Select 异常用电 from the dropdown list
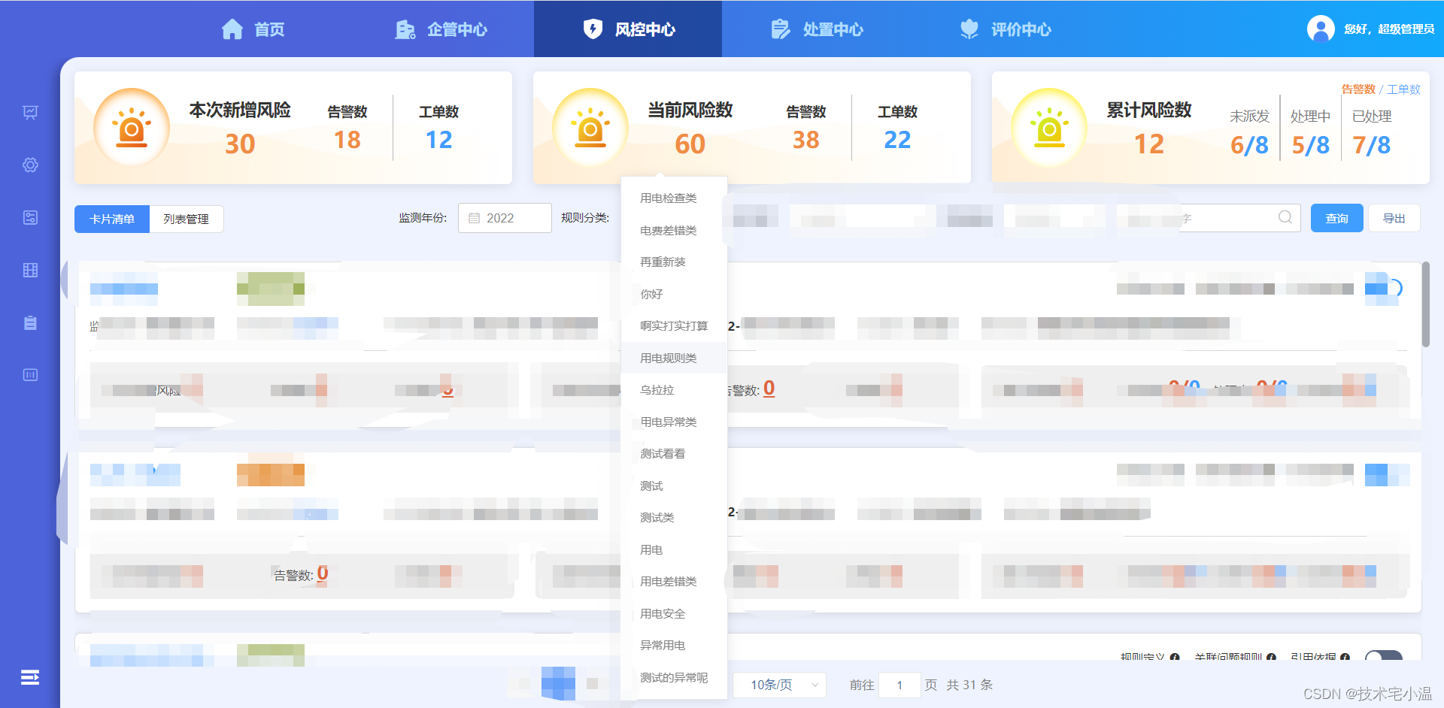 [x=674, y=646]
